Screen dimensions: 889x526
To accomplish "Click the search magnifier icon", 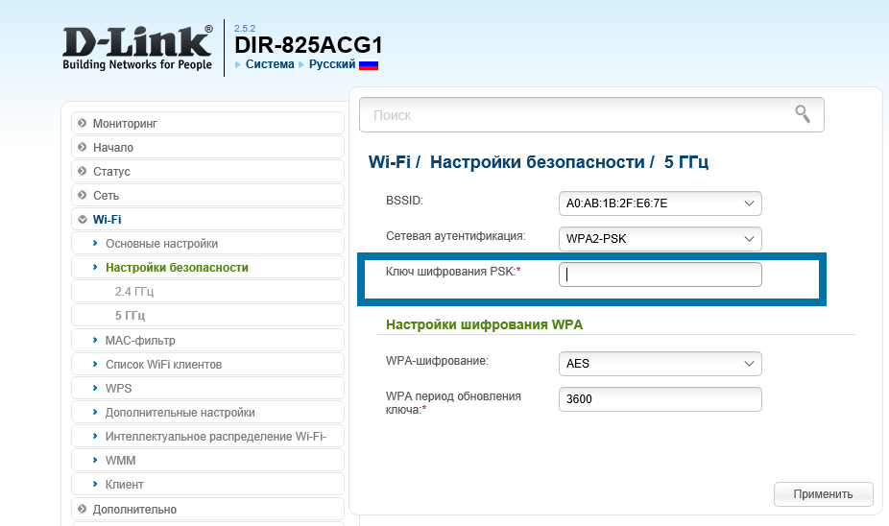I will point(803,114).
